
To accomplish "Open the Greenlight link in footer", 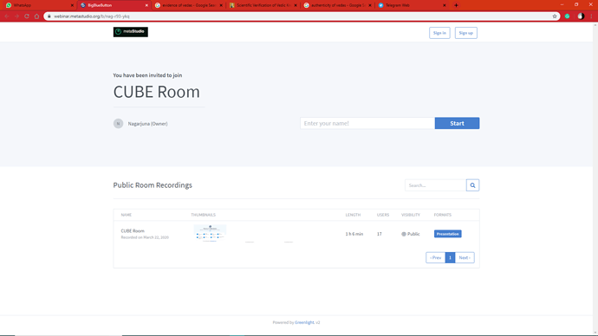I will 304,322.
